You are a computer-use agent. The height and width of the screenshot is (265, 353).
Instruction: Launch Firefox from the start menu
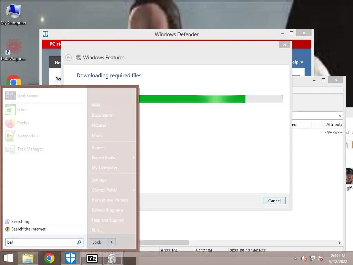click(44, 123)
